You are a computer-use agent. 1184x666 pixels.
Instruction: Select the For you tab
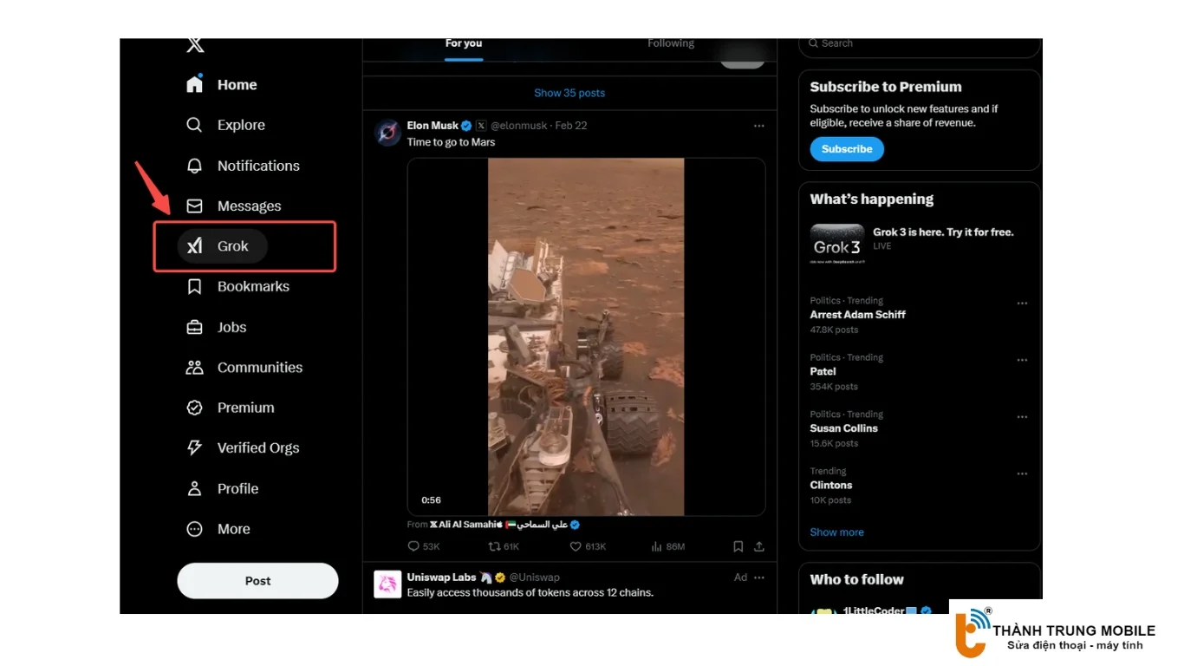pyautogui.click(x=464, y=43)
